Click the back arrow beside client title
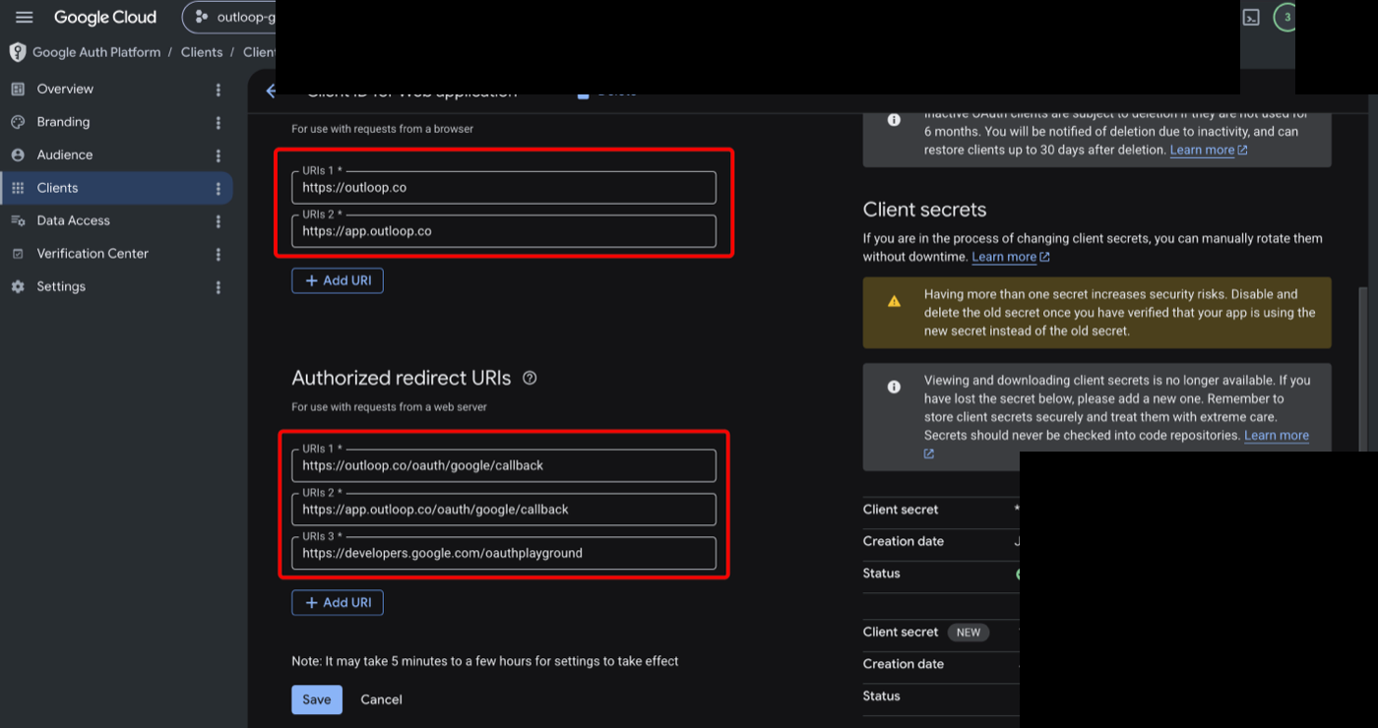This screenshot has width=1378, height=728. click(x=271, y=91)
